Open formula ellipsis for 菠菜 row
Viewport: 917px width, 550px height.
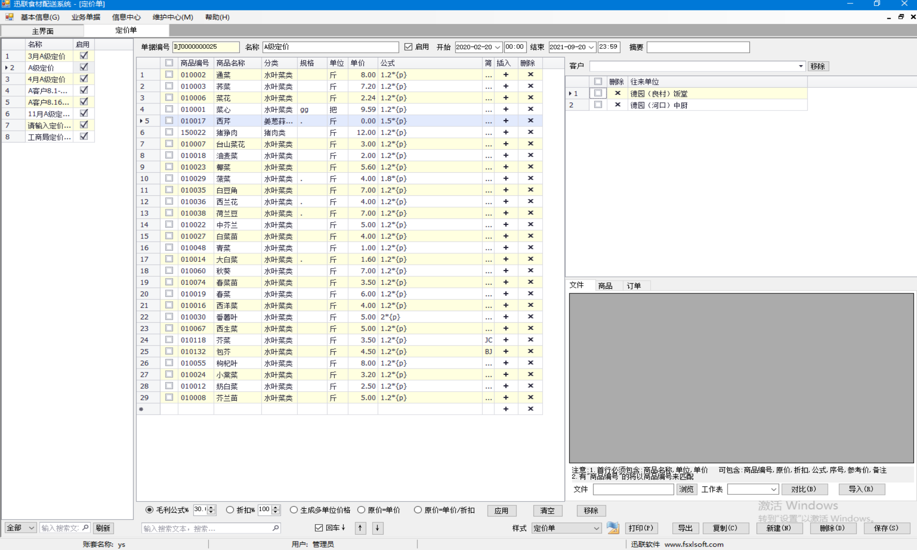pos(488,179)
